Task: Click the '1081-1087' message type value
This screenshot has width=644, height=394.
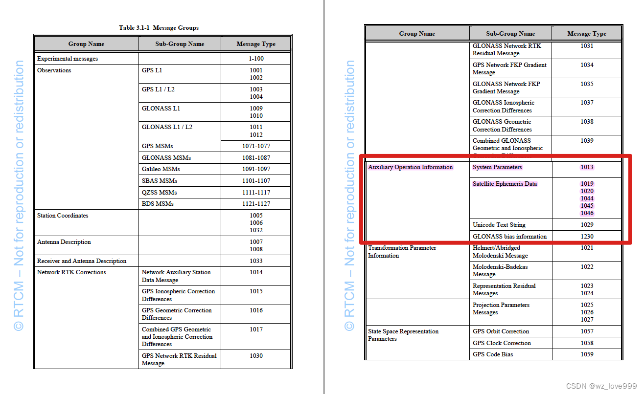Action: click(256, 158)
